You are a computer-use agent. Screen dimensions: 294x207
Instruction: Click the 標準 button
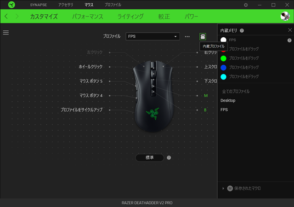pyautogui.click(x=149, y=158)
